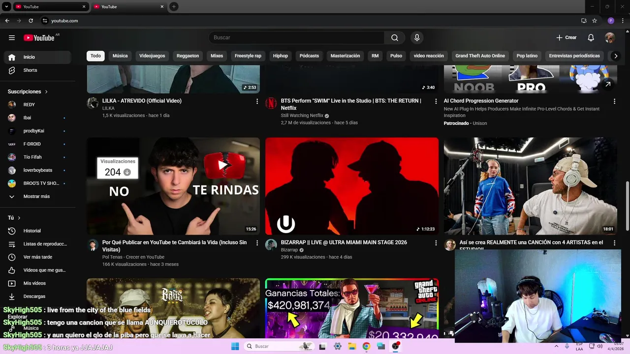The width and height of the screenshot is (630, 354).
Task: Open new browser tab
Action: tap(174, 6)
